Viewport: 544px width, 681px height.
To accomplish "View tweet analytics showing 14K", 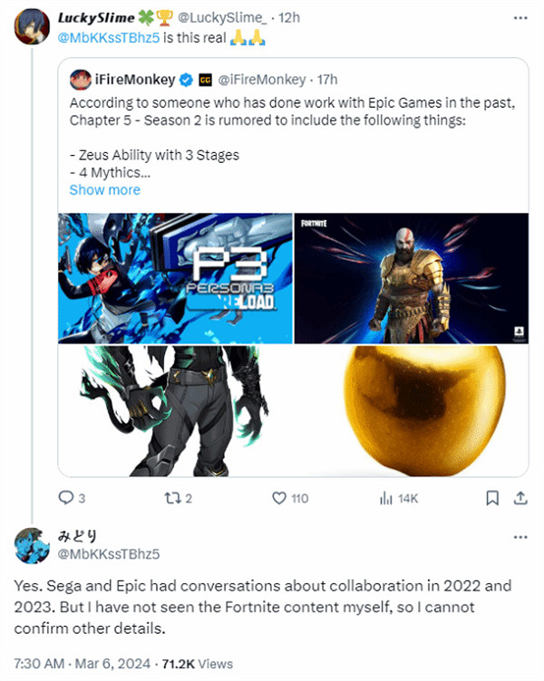I will 385,497.
